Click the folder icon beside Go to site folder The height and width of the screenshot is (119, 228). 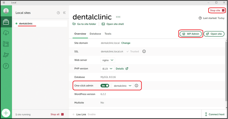coord(74,24)
